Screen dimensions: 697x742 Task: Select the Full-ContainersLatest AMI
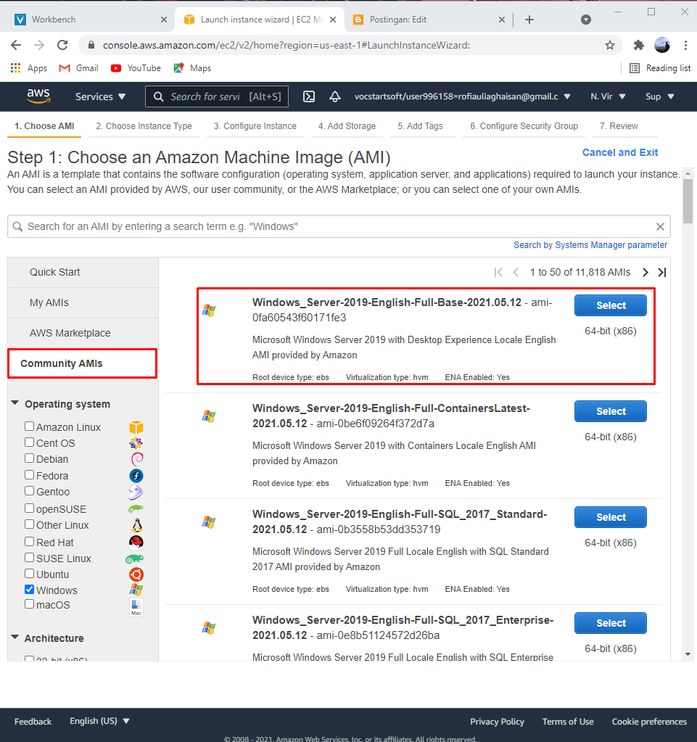coord(611,411)
